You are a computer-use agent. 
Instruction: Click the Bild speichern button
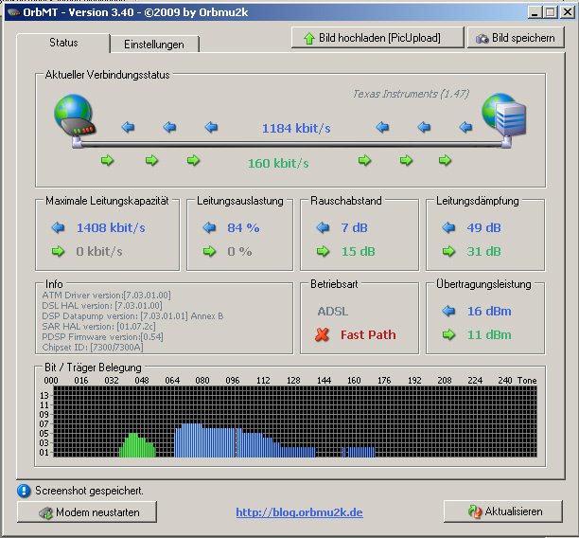[x=516, y=38]
